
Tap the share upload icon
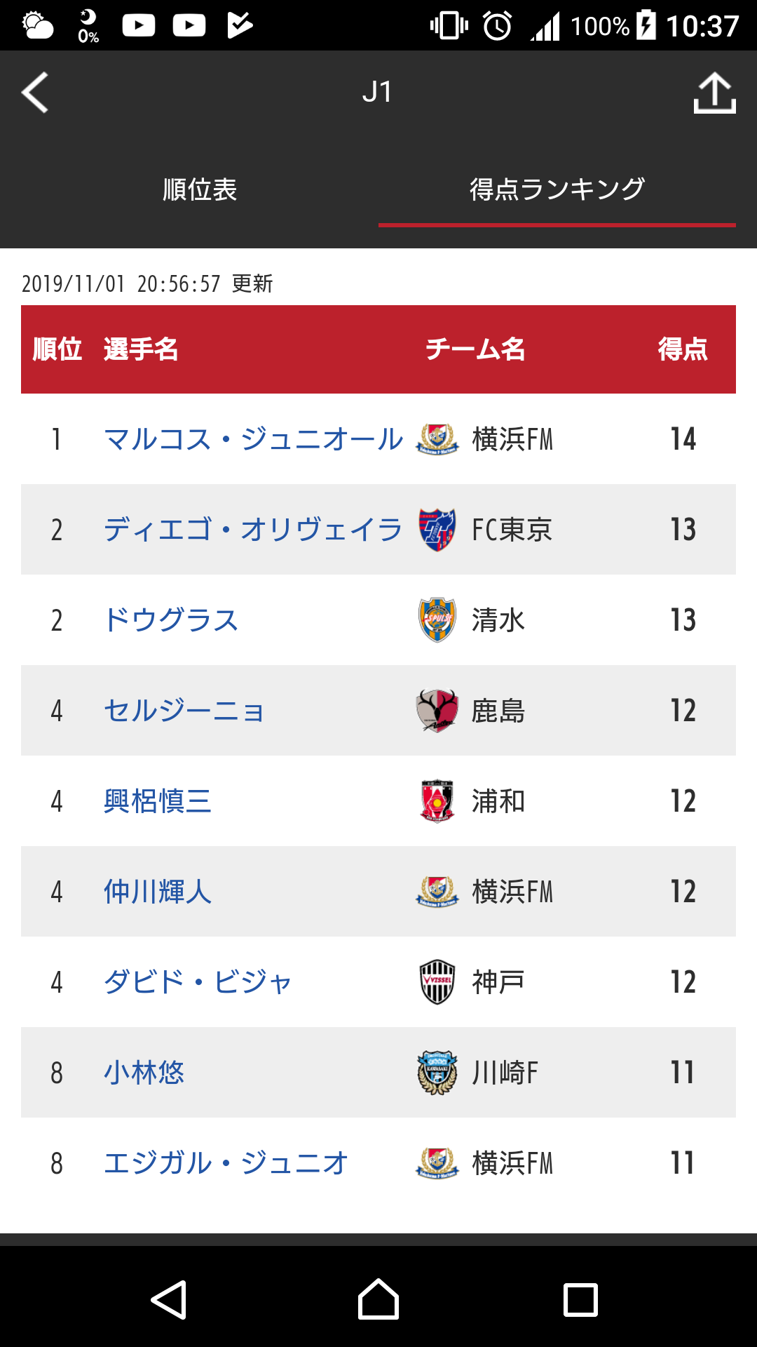tap(714, 93)
